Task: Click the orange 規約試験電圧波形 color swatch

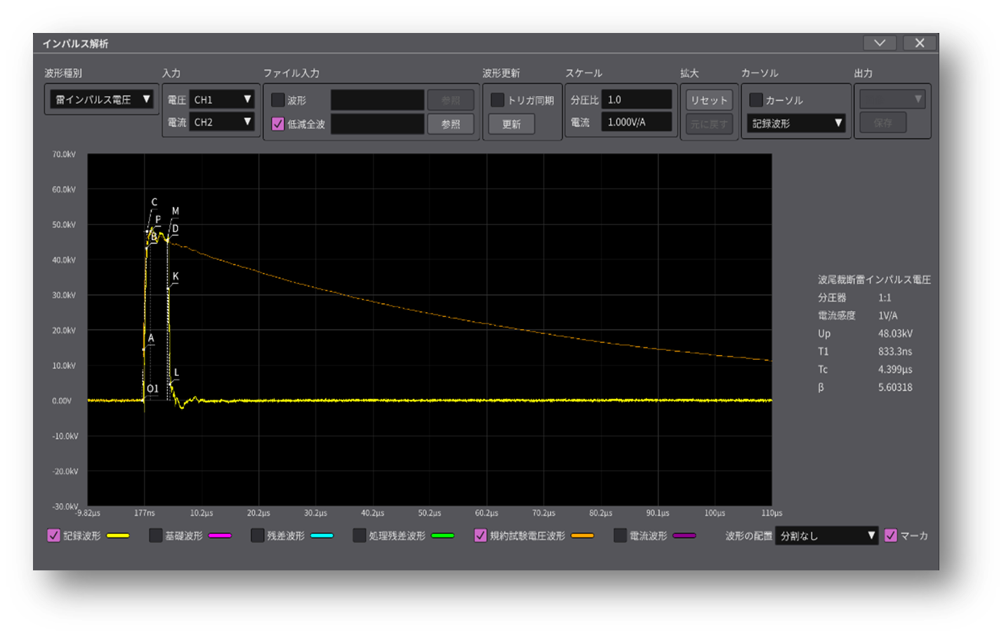Action: (583, 536)
